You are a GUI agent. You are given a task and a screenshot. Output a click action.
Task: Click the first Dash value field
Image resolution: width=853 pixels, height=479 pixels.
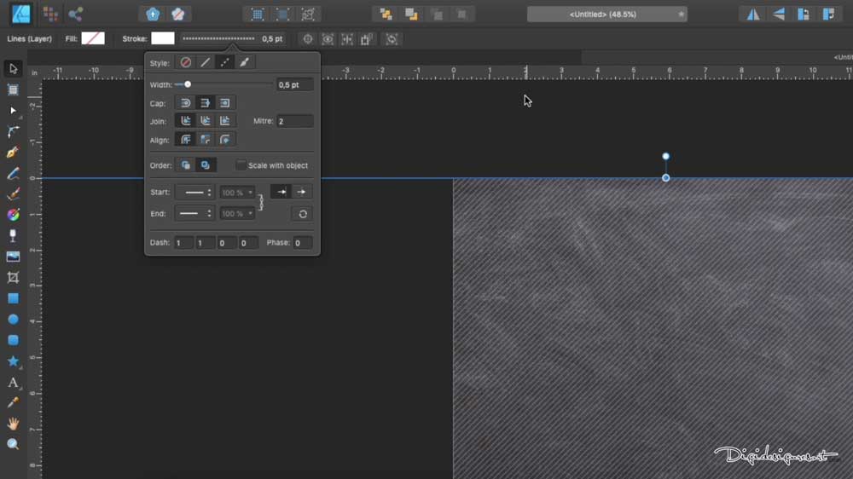[x=184, y=243]
